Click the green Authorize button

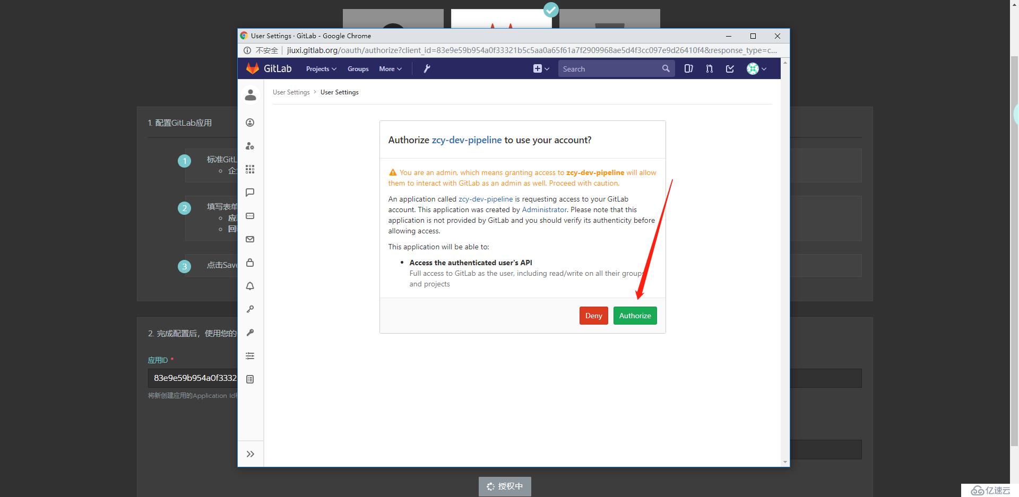(635, 316)
